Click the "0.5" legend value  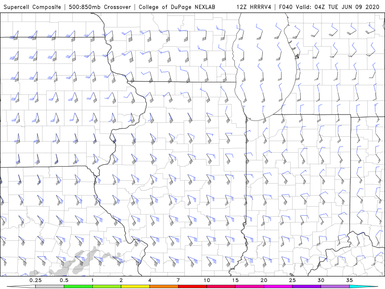[64, 280]
